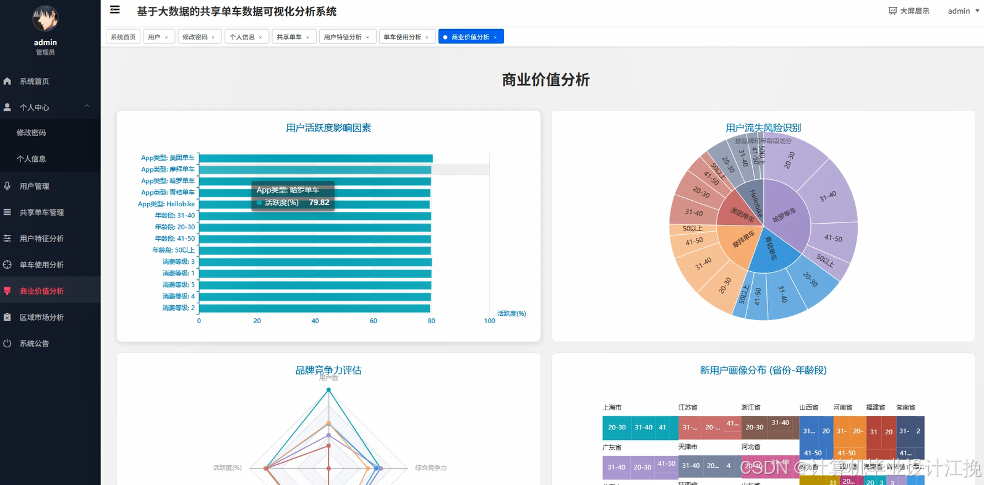Close the 单车使用分析 tab
984x485 pixels.
point(427,38)
